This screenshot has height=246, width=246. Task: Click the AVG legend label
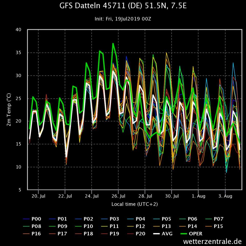168,233
